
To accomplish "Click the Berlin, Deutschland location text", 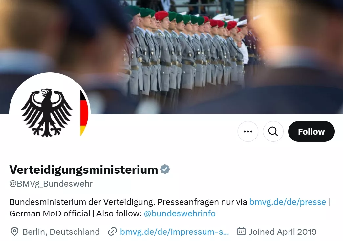I will pyautogui.click(x=61, y=232).
